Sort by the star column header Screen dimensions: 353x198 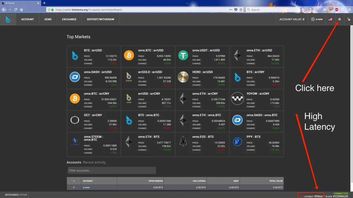click(x=74, y=181)
